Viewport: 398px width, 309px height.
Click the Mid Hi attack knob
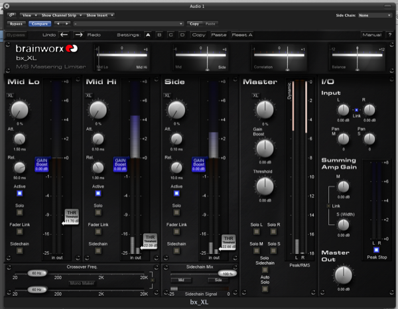[98, 139]
